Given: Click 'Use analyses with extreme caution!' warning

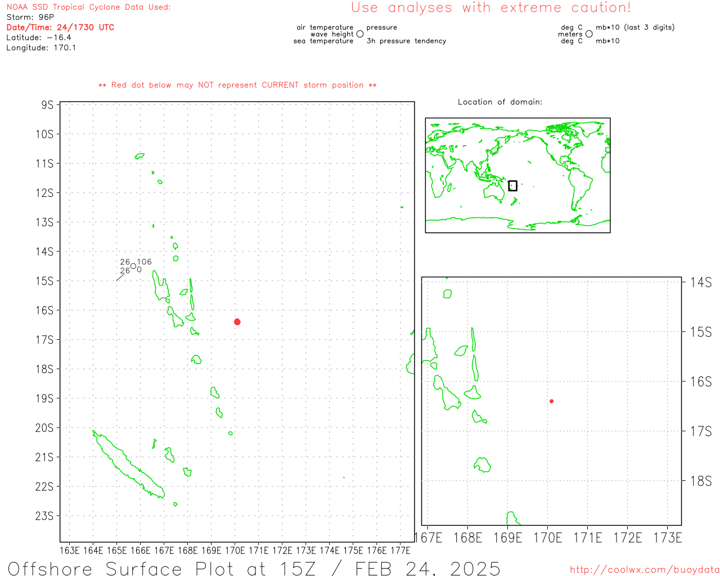Looking at the screenshot, I should coord(491,8).
